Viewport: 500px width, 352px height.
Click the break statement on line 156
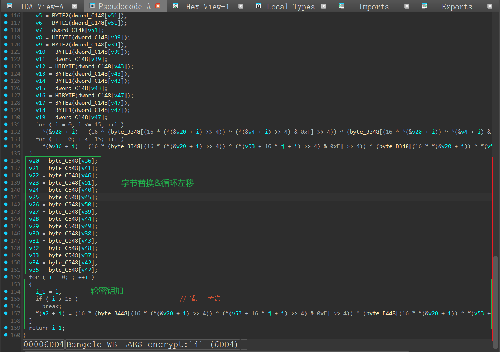[x=52, y=306]
